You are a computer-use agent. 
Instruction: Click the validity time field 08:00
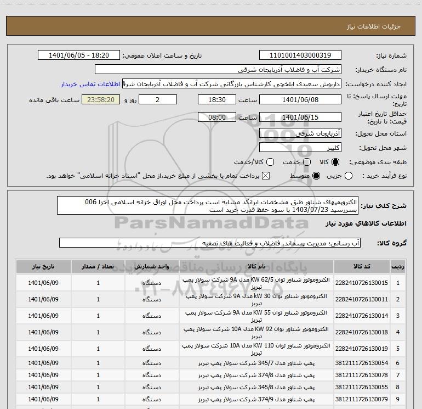[x=217, y=117]
